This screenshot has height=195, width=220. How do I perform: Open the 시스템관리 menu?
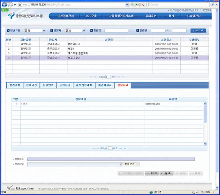click(194, 16)
